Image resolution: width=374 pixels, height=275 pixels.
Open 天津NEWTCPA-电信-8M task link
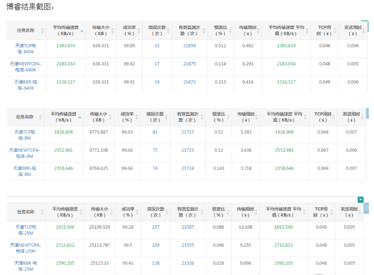(25, 153)
